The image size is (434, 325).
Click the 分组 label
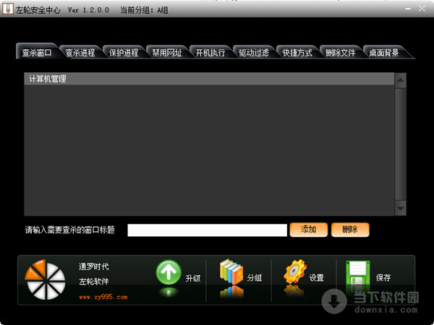(255, 278)
